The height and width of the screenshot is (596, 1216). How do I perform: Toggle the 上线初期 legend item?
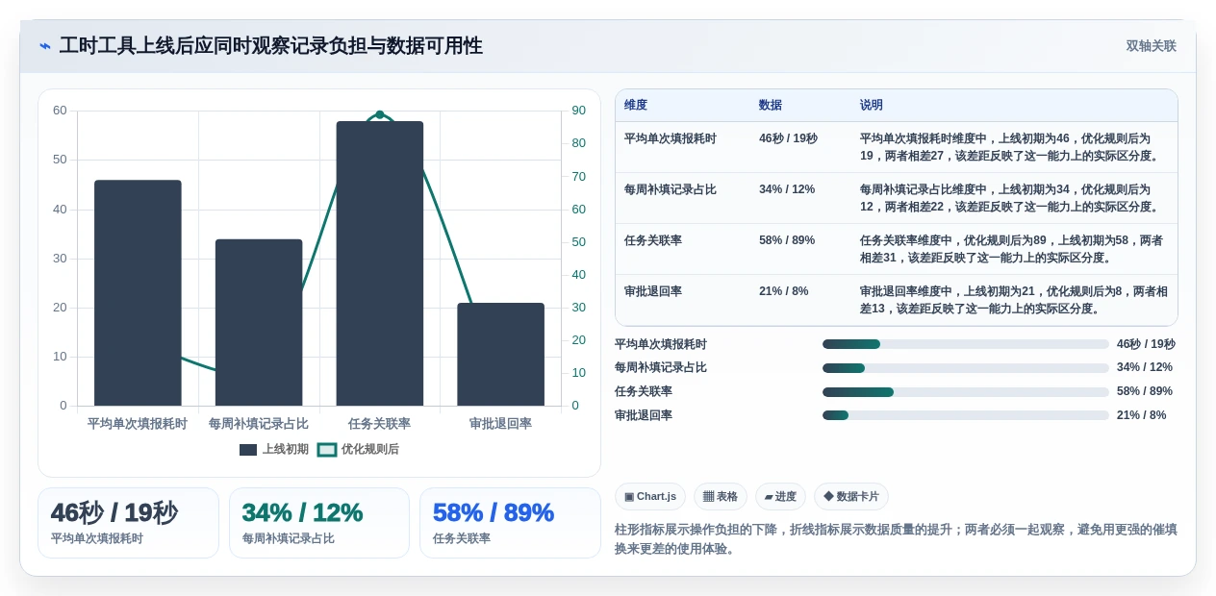[274, 449]
